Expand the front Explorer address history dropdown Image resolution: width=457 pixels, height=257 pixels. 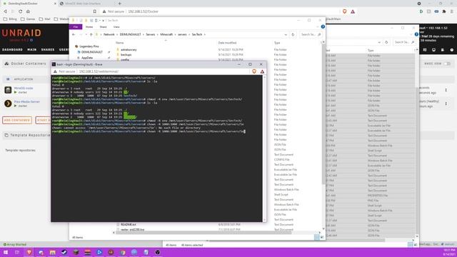pos(286,34)
